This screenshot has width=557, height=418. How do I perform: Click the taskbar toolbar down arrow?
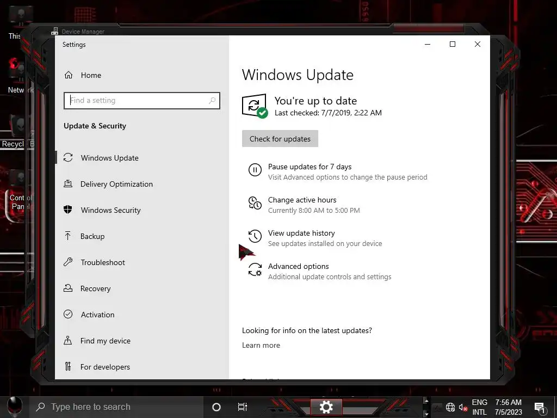click(x=426, y=414)
